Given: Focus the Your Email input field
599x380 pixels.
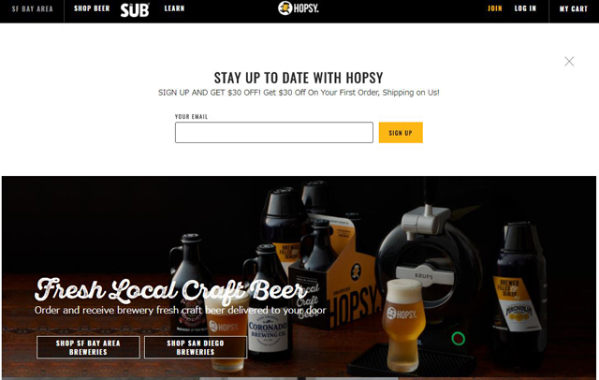Looking at the screenshot, I should tap(274, 133).
